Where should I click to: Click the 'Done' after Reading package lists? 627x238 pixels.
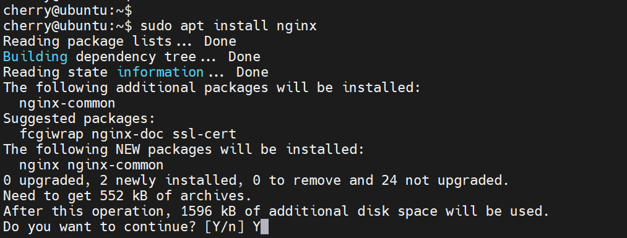(x=220, y=41)
